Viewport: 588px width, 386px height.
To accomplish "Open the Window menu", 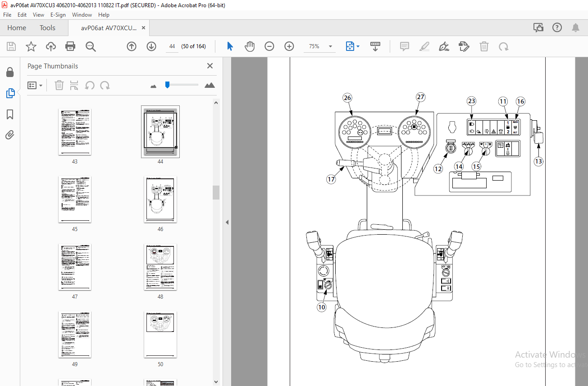I will tap(82, 15).
